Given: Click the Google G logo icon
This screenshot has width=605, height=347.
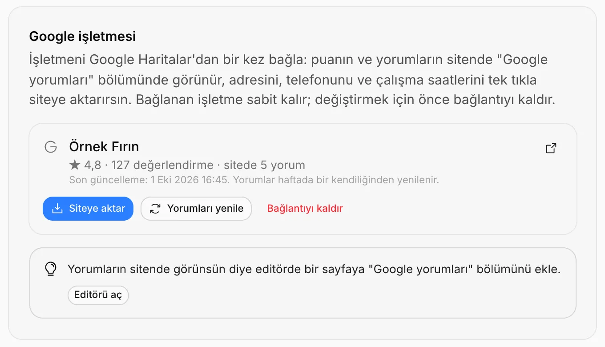Looking at the screenshot, I should (51, 147).
